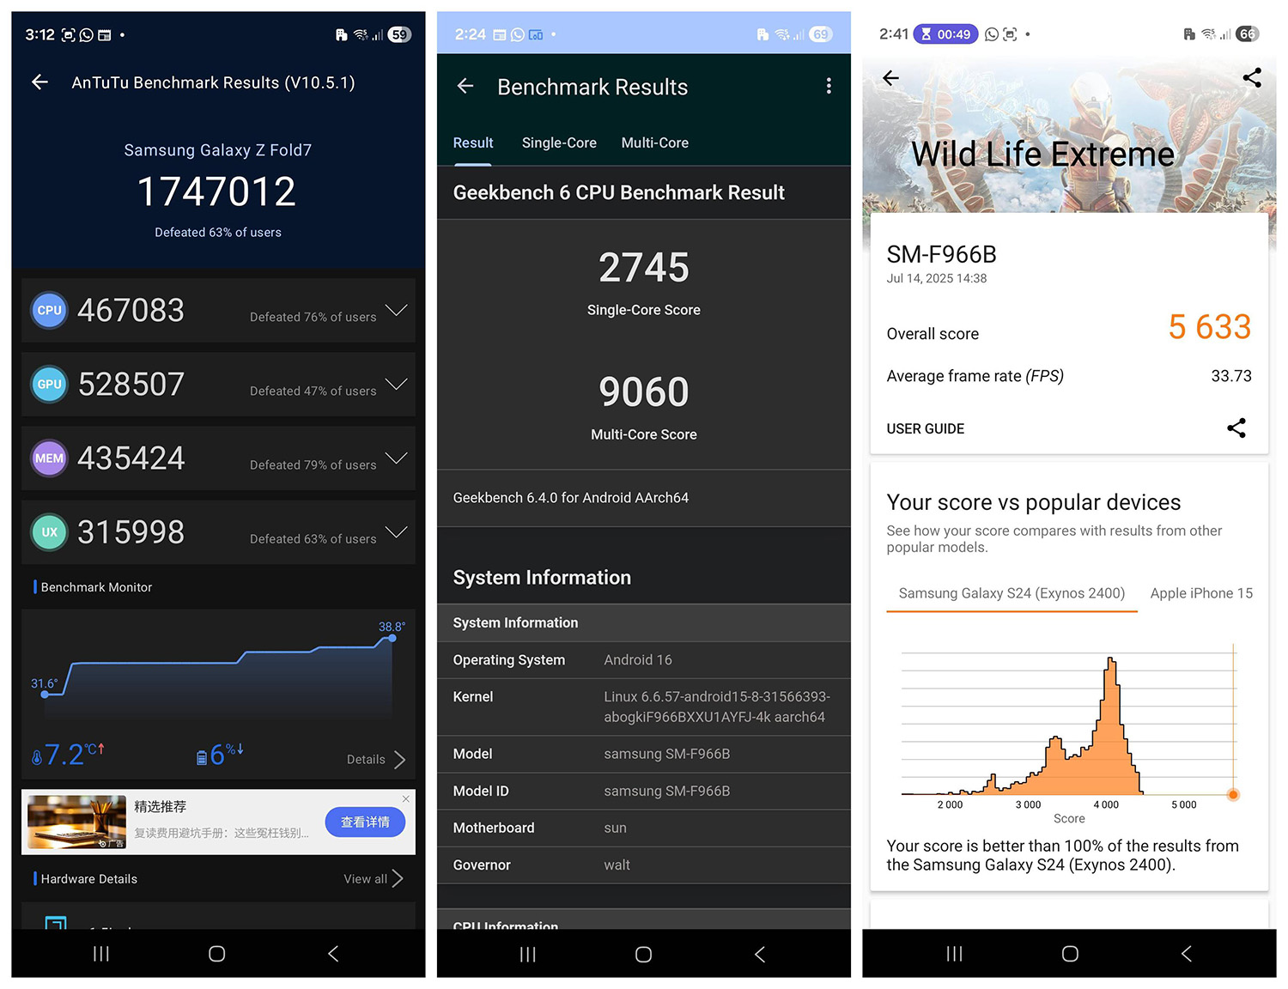Tap the blue 查看详情 ad button
This screenshot has height=989, width=1288.
pyautogui.click(x=365, y=822)
